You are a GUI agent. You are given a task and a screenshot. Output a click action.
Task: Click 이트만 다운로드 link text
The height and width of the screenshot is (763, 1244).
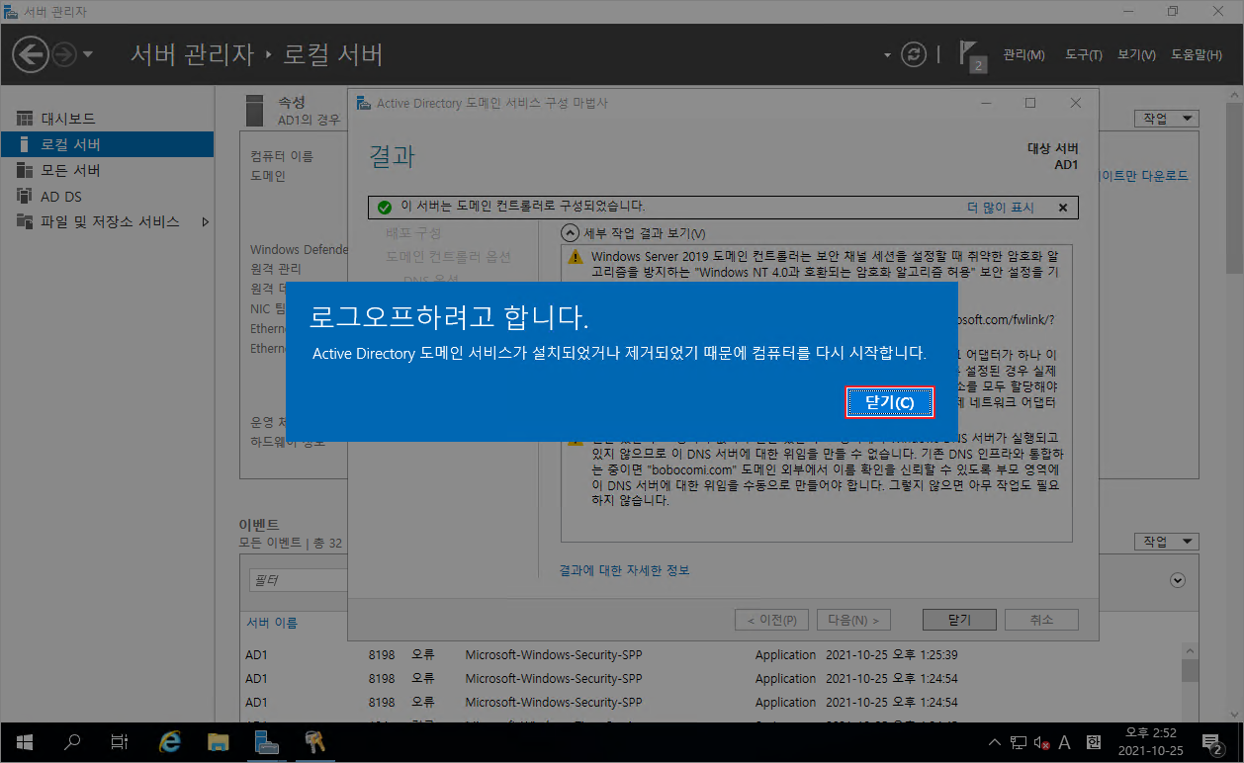(1144, 176)
